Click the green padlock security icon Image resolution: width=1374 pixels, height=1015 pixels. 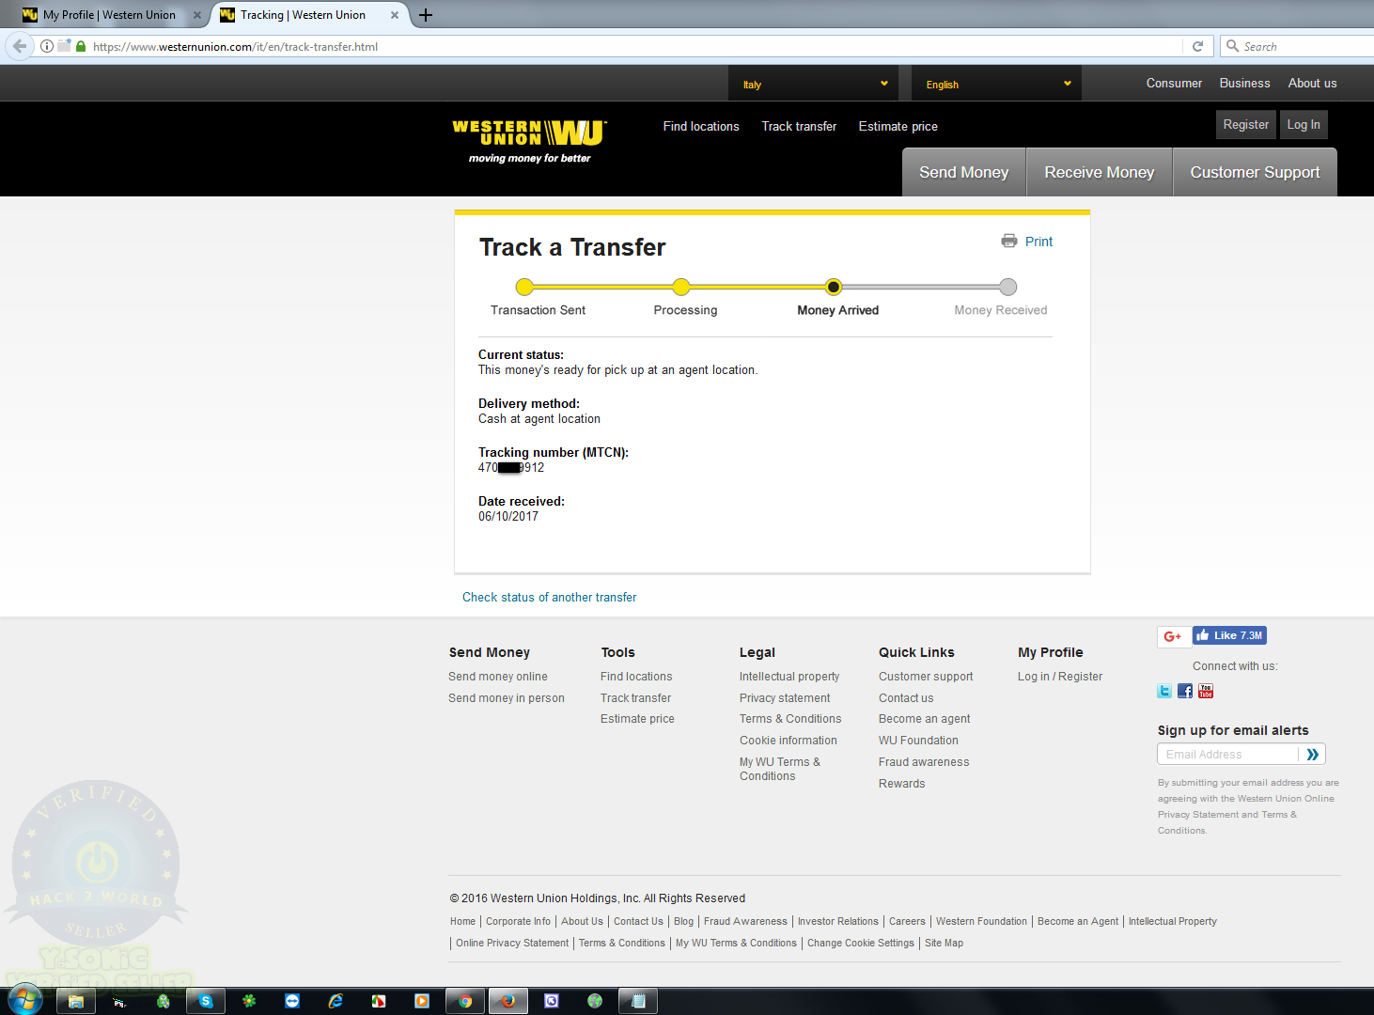click(81, 46)
